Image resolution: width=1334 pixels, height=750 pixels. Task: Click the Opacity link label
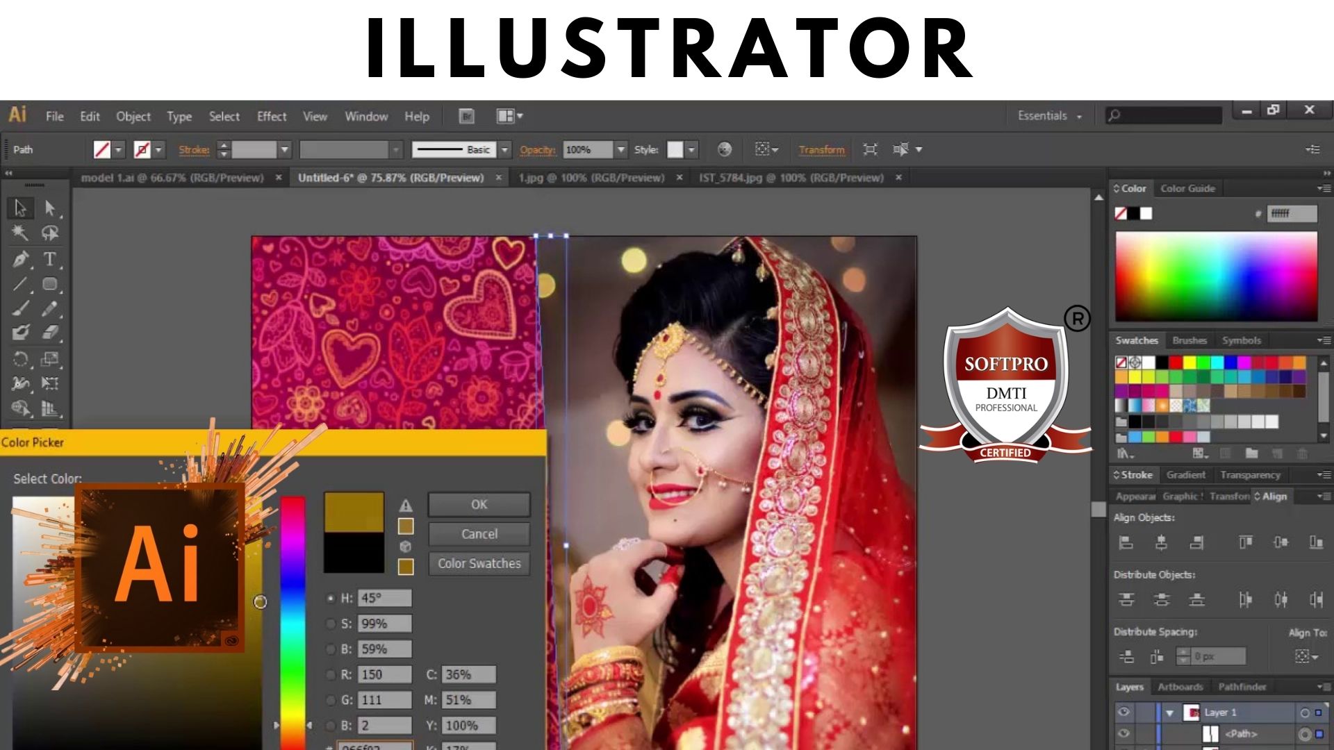pos(537,149)
